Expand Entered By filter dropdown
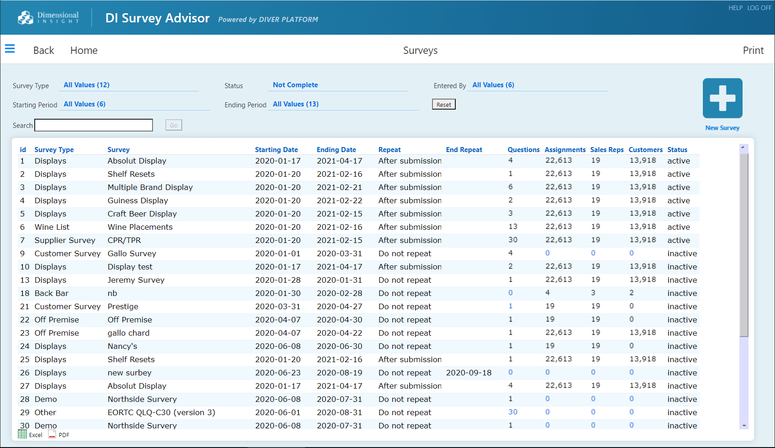The image size is (775, 448). pyautogui.click(x=493, y=85)
